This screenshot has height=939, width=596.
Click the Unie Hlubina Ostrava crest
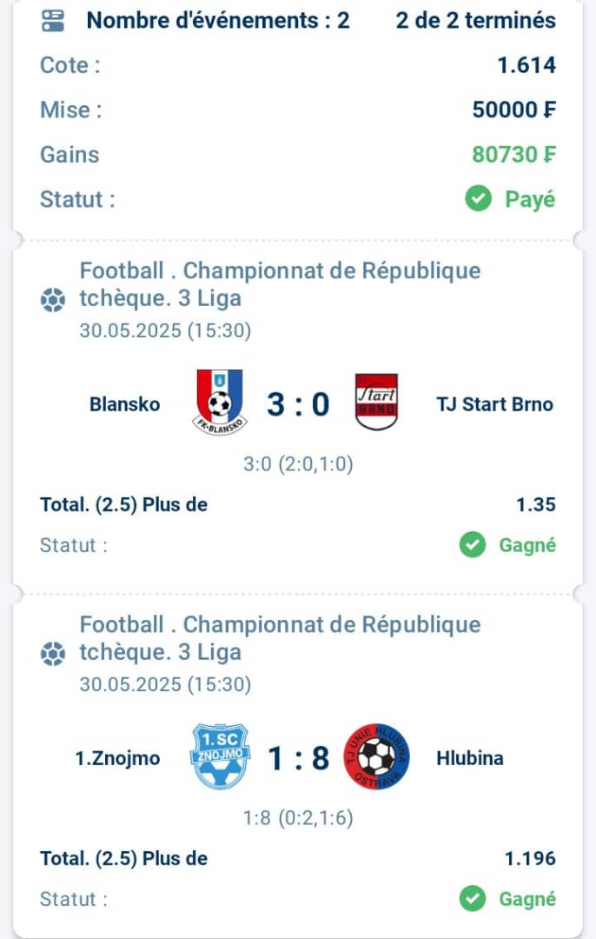pos(377,756)
